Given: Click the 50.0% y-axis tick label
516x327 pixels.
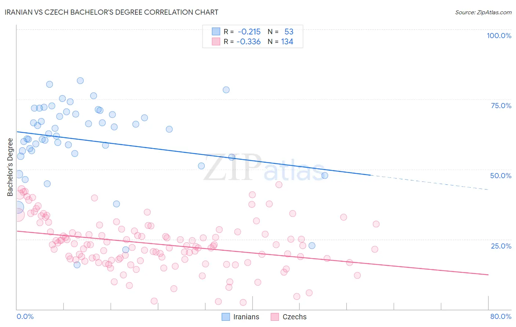Looking at the screenshot, I should [x=501, y=176].
